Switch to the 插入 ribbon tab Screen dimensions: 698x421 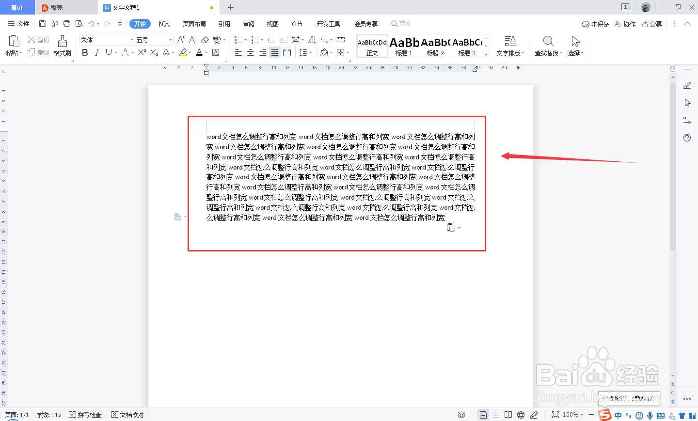pyautogui.click(x=165, y=23)
